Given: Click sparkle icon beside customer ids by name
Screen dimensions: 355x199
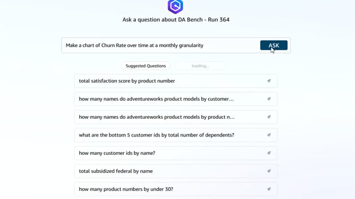Looking at the screenshot, I should click(x=269, y=153).
